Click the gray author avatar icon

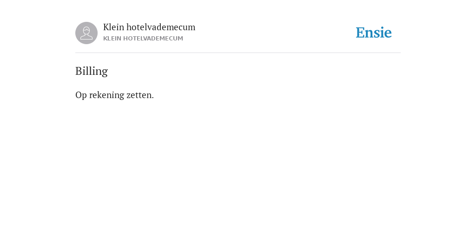click(86, 33)
